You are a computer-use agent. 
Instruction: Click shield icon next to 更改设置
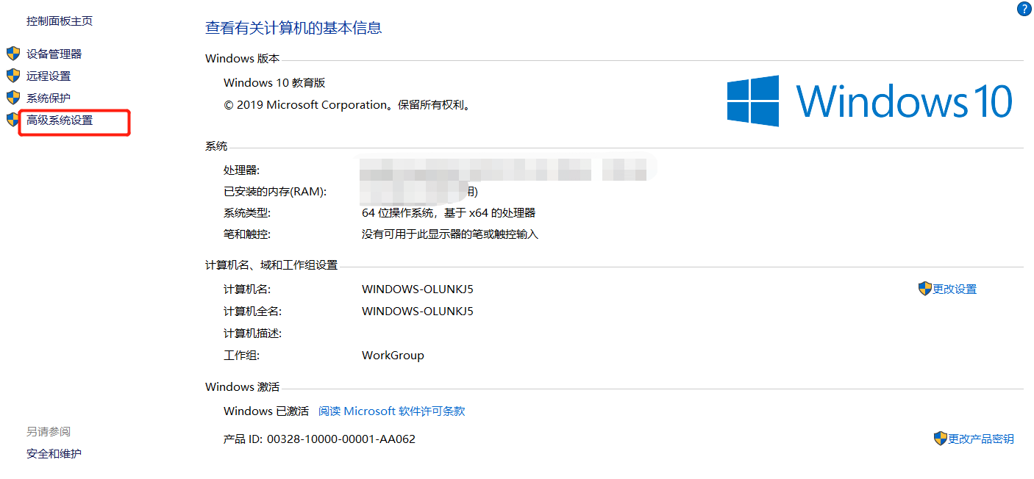(925, 289)
